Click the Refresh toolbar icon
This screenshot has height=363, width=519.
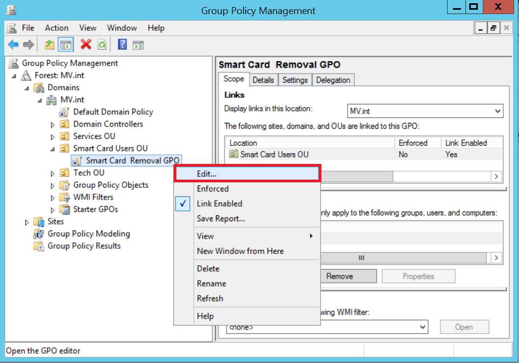(x=102, y=44)
